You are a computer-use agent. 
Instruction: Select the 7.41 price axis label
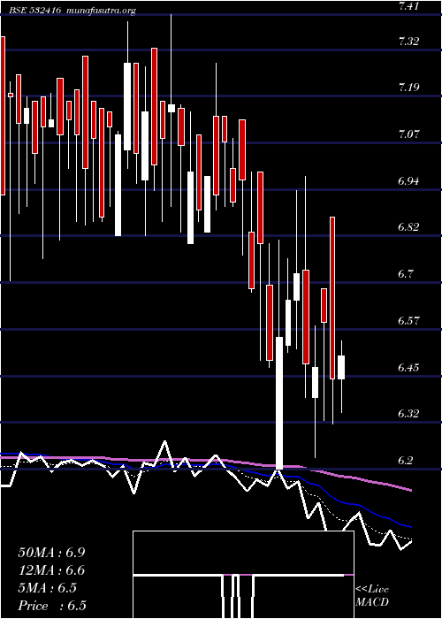pyautogui.click(x=408, y=6)
